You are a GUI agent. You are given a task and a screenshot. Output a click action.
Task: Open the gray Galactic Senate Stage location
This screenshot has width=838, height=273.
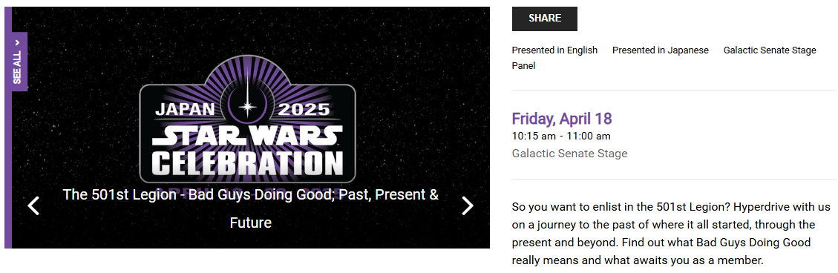point(570,154)
